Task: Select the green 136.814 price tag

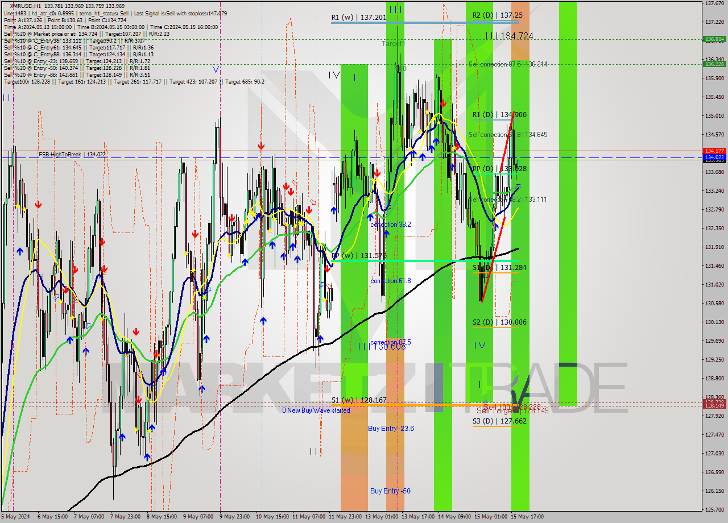Action: coord(714,39)
